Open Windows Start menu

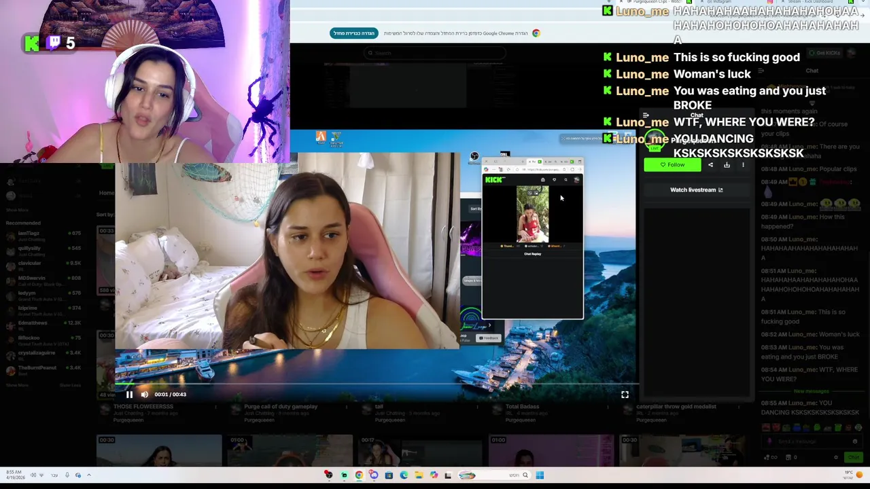click(540, 475)
